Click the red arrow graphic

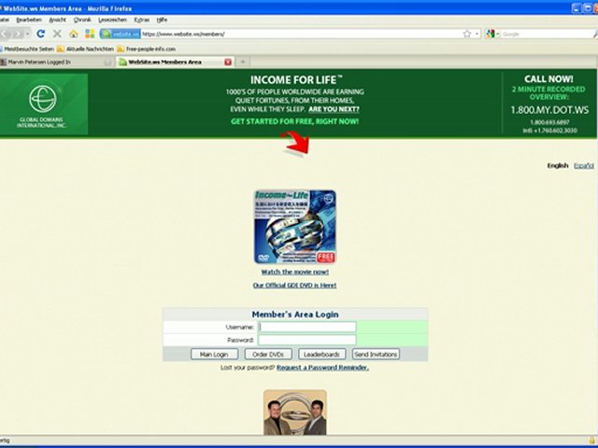296,143
